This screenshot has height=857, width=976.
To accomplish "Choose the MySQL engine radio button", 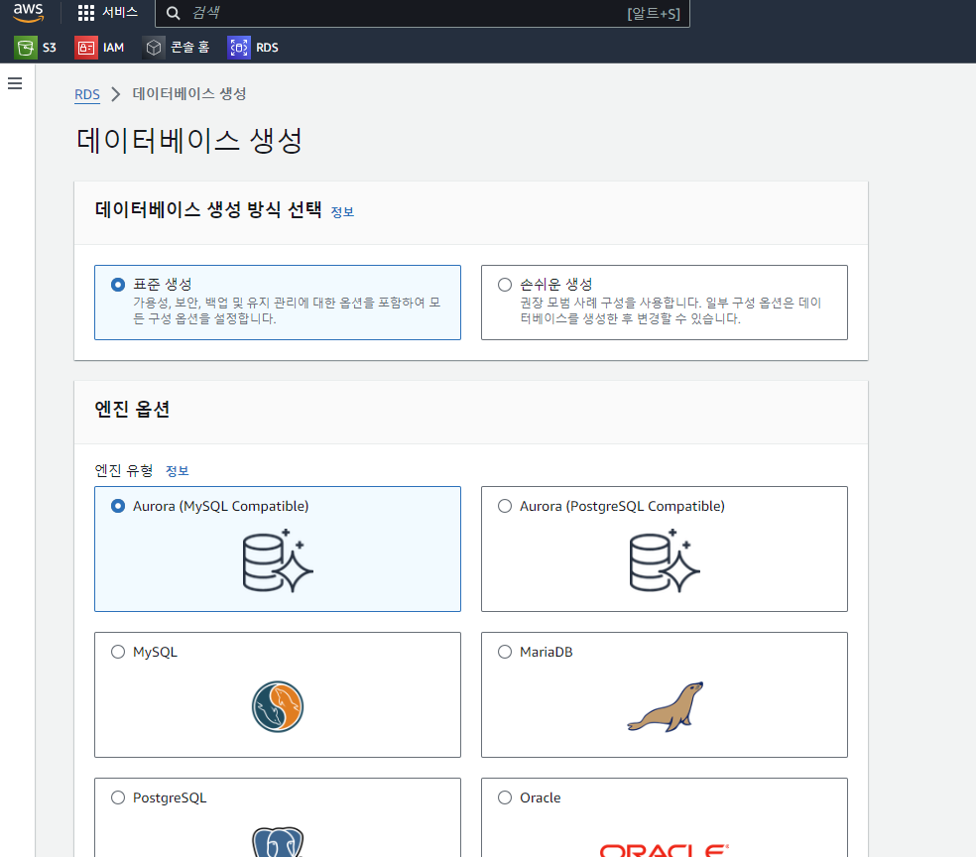I will coord(118,652).
